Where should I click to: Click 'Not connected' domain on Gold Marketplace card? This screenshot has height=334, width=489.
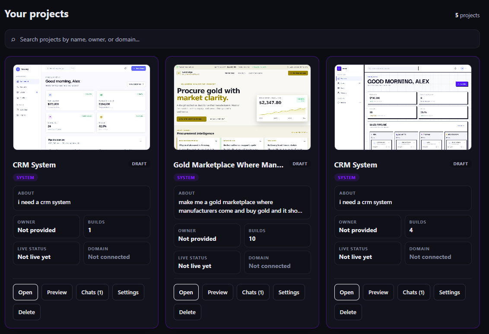[270, 266]
